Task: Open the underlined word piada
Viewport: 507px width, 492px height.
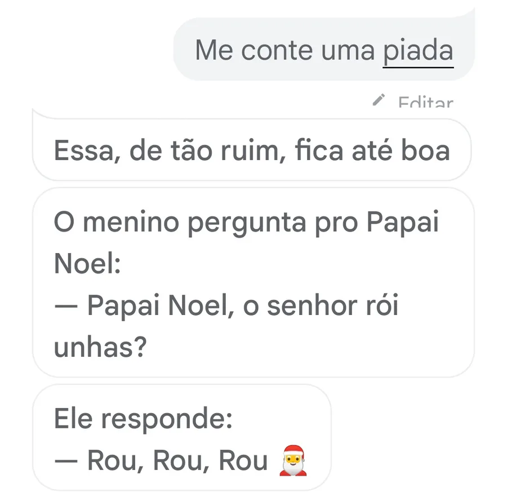Action: tap(418, 51)
